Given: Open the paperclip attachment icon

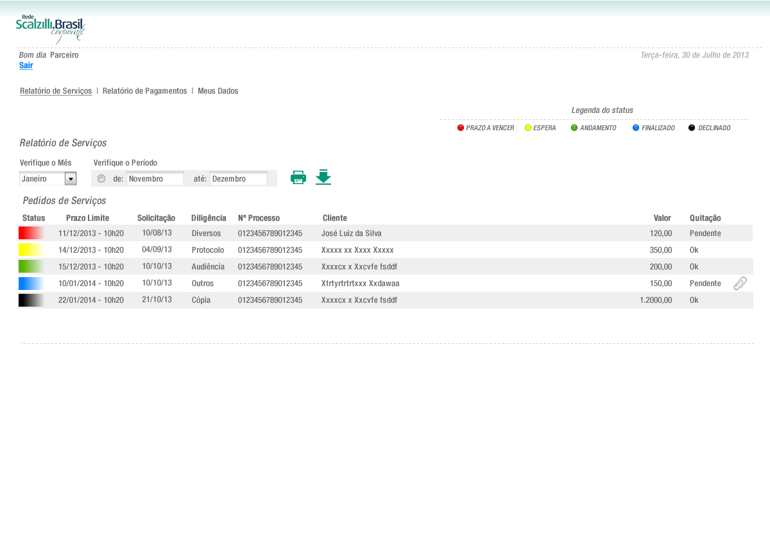Looking at the screenshot, I should [740, 283].
